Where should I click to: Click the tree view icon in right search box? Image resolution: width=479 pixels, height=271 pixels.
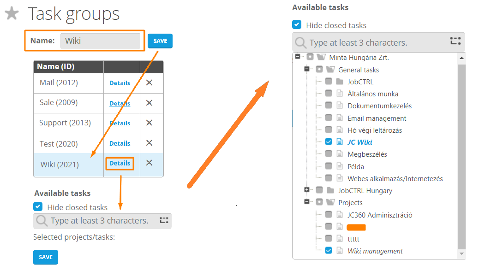tap(455, 41)
